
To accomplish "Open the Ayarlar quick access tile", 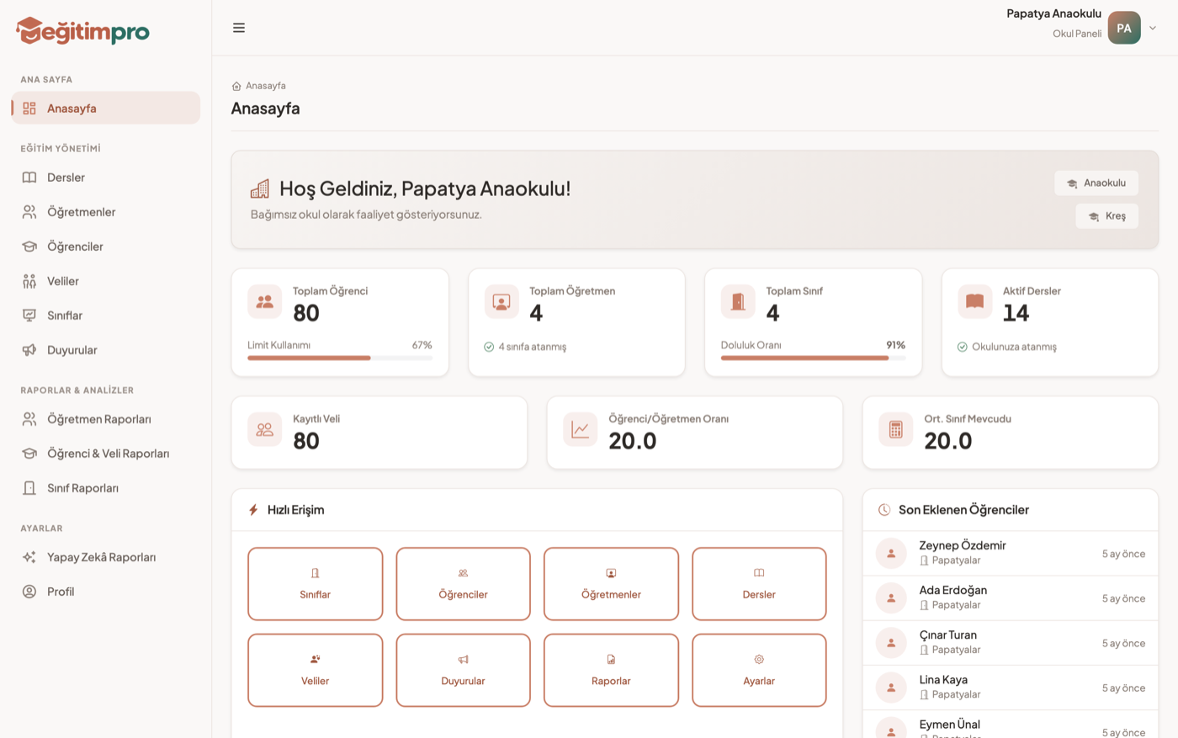I will [759, 671].
